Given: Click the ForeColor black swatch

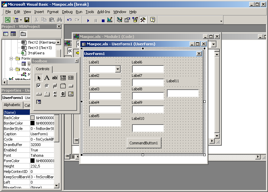Looking at the screenshot, I should coord(32,161).
